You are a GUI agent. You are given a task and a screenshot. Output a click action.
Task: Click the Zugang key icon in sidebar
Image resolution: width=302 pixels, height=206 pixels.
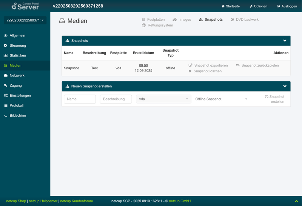coord(6,85)
